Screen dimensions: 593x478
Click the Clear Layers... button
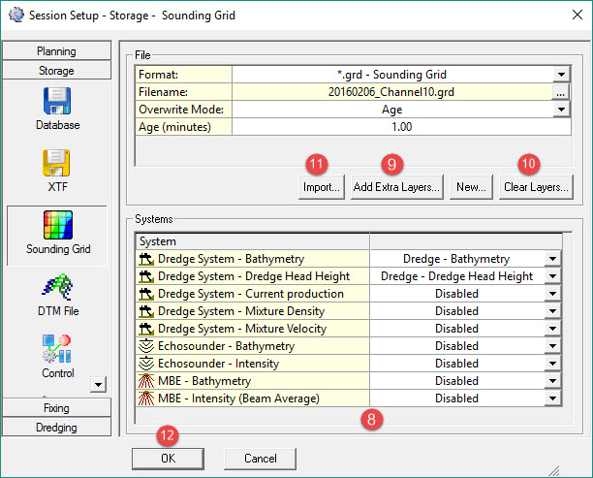[537, 187]
